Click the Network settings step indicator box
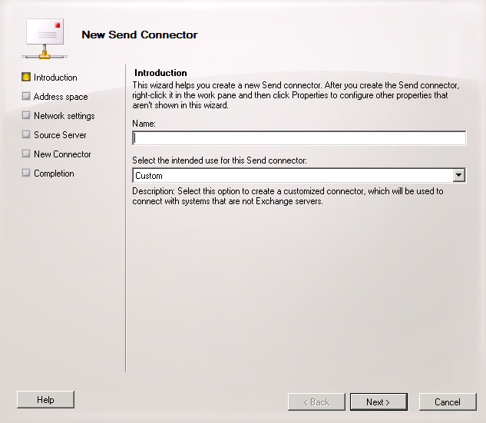 pyautogui.click(x=26, y=115)
